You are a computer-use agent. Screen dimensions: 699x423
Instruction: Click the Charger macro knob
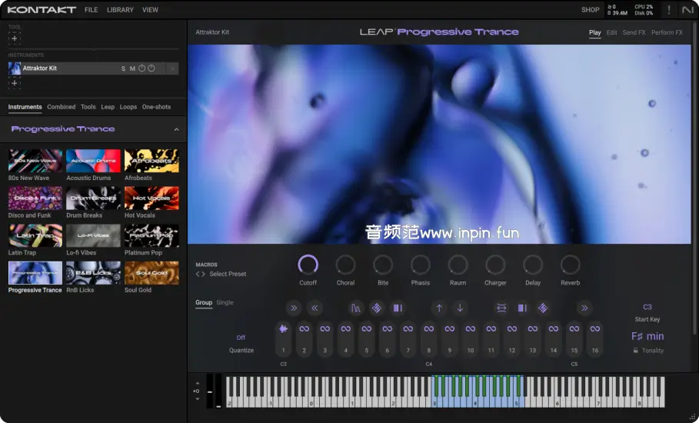click(x=495, y=265)
